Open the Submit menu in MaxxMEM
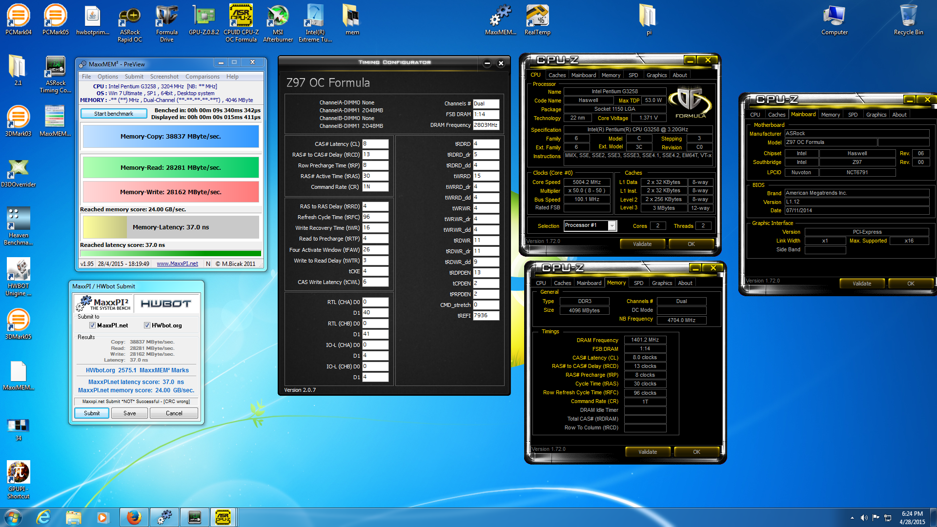This screenshot has width=937, height=527. [134, 77]
